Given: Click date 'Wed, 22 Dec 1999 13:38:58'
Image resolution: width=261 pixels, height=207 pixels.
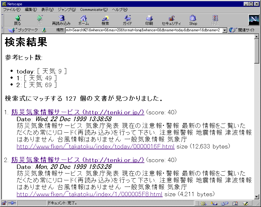Looking at the screenshot, I should point(73,119).
